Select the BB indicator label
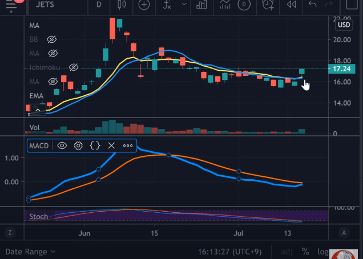 [34, 39]
